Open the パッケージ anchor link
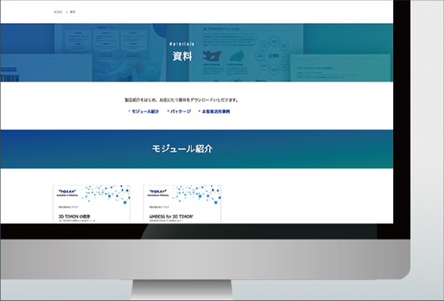 click(x=180, y=112)
